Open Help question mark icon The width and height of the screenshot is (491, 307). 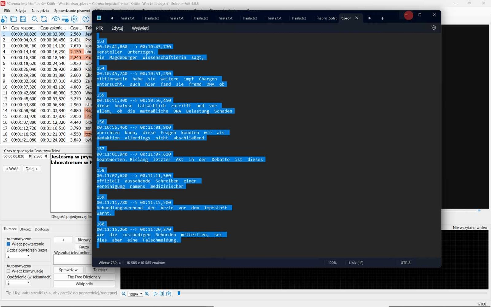click(x=86, y=19)
